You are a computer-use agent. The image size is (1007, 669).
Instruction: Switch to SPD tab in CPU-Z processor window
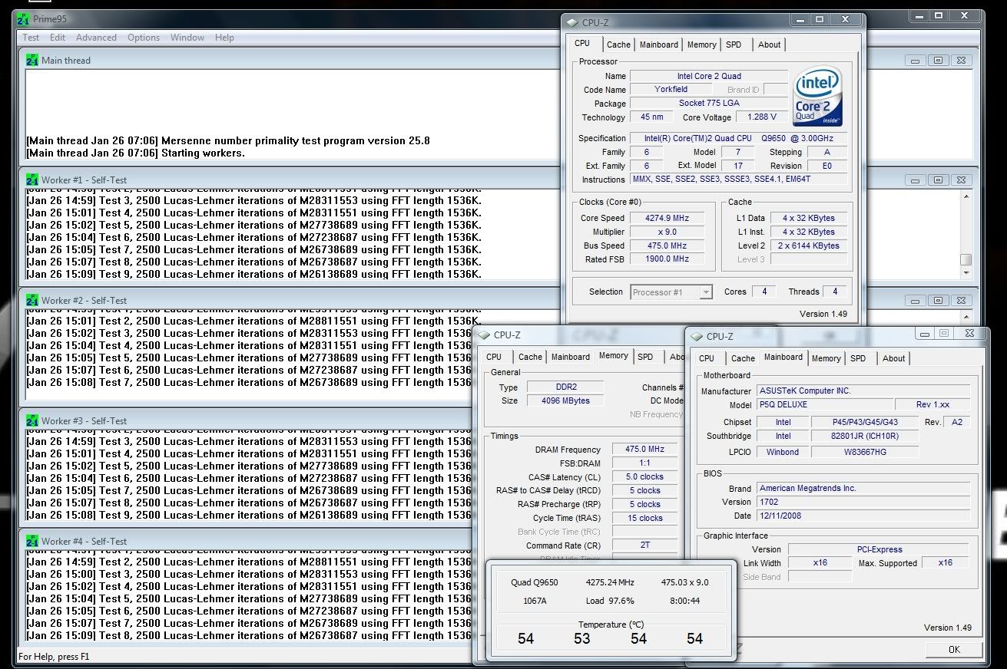(734, 44)
